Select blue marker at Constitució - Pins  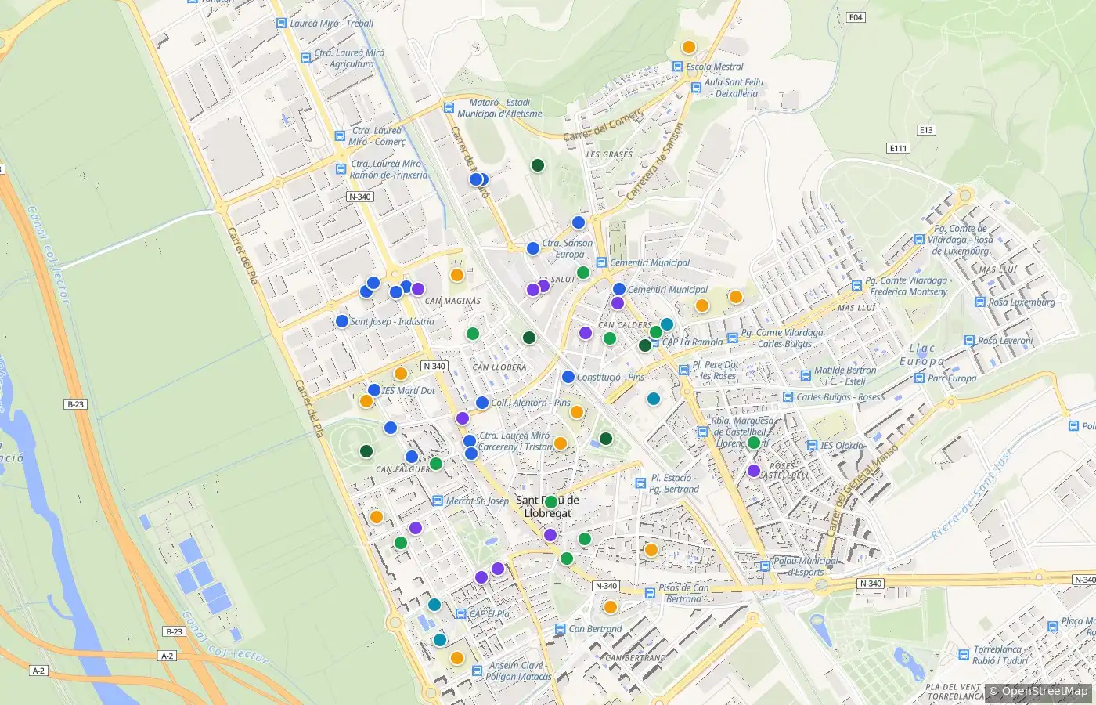[x=568, y=377]
